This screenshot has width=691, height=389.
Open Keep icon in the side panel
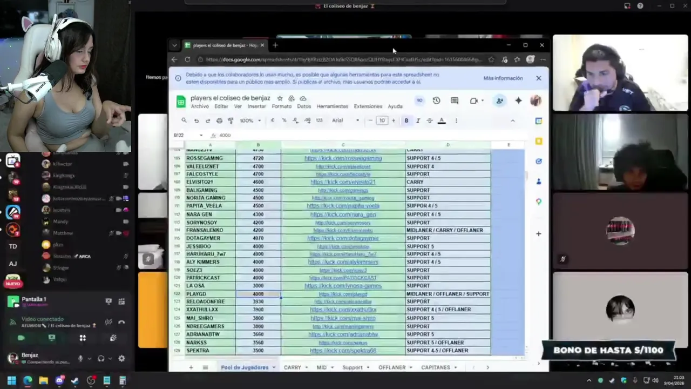(538, 141)
